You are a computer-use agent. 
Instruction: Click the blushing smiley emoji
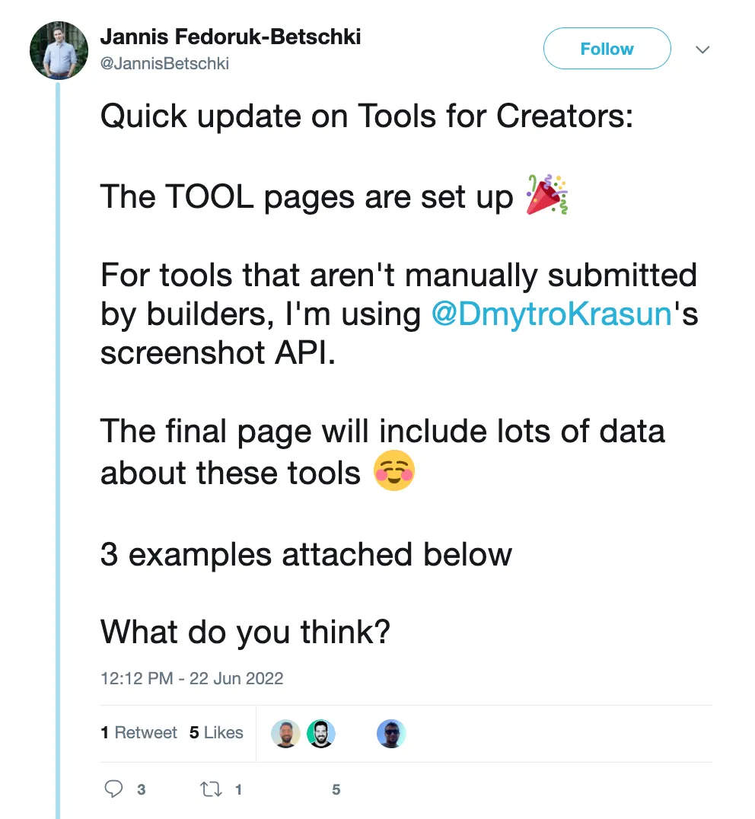(x=393, y=473)
